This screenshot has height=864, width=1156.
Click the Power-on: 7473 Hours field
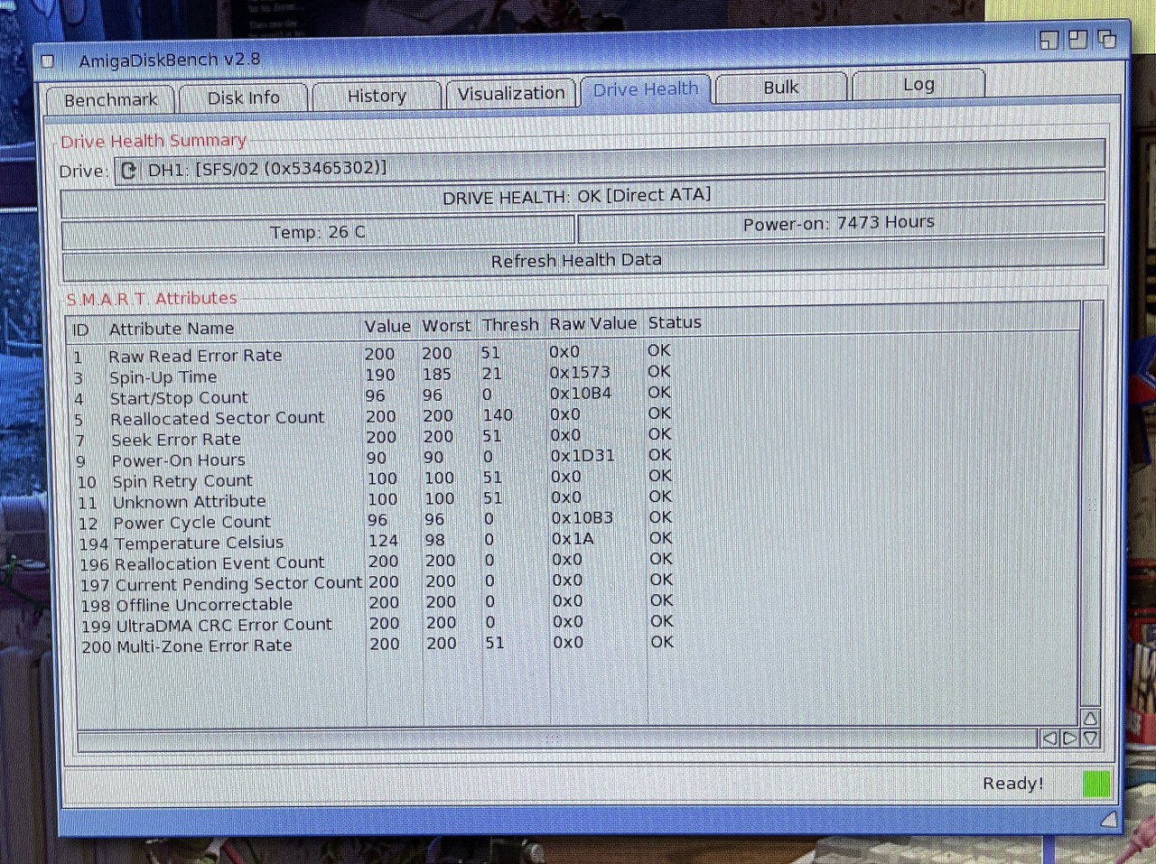(841, 225)
